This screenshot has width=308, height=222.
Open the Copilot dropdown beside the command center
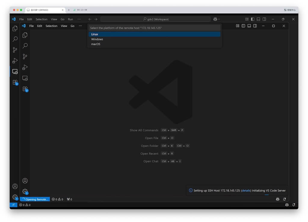click(216, 19)
